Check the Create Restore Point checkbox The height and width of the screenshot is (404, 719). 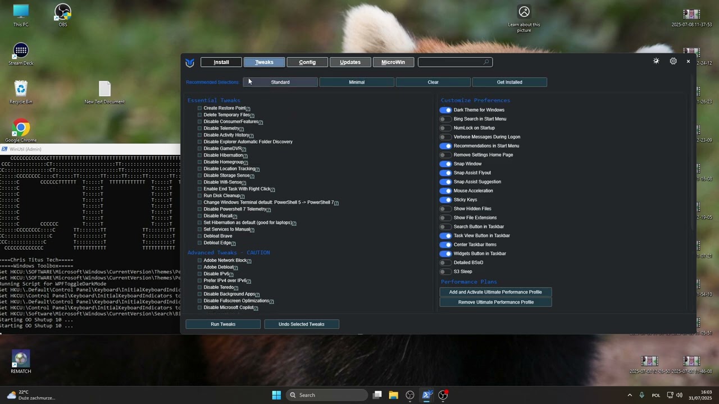(199, 108)
